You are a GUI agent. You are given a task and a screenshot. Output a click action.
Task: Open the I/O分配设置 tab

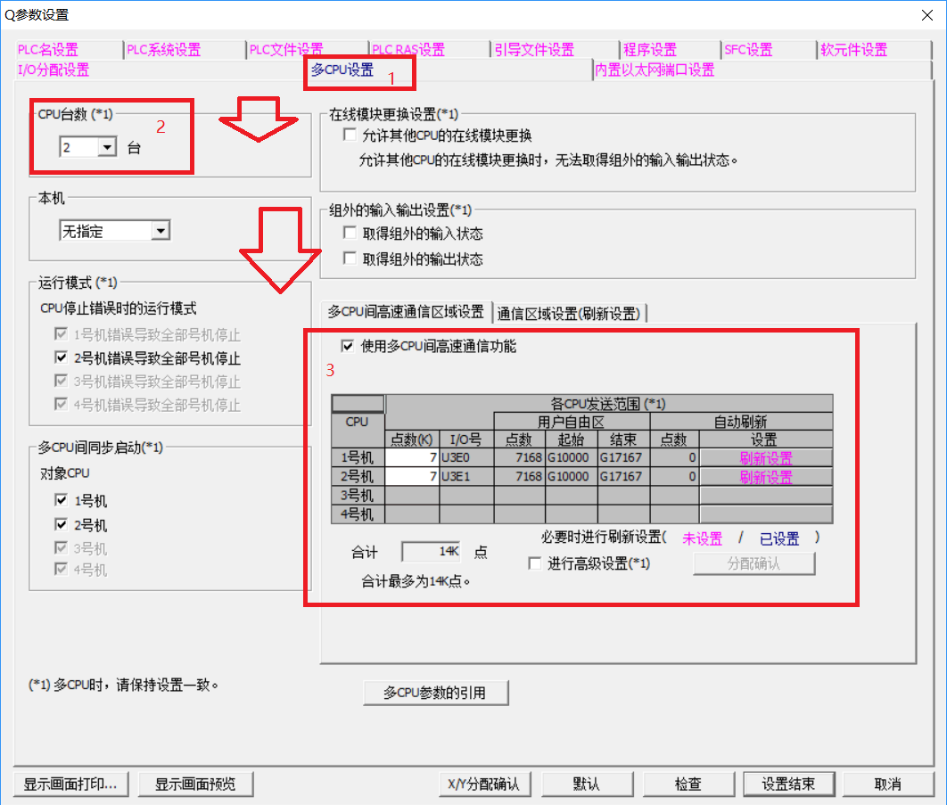54,70
